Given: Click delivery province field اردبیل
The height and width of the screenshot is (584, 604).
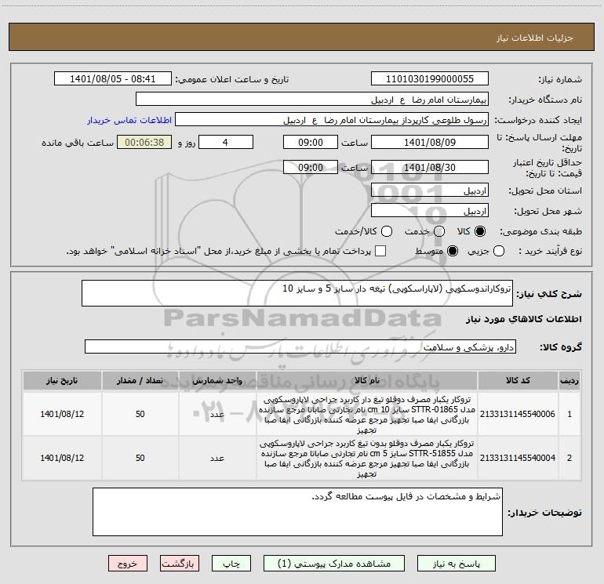Looking at the screenshot, I should tap(430, 190).
